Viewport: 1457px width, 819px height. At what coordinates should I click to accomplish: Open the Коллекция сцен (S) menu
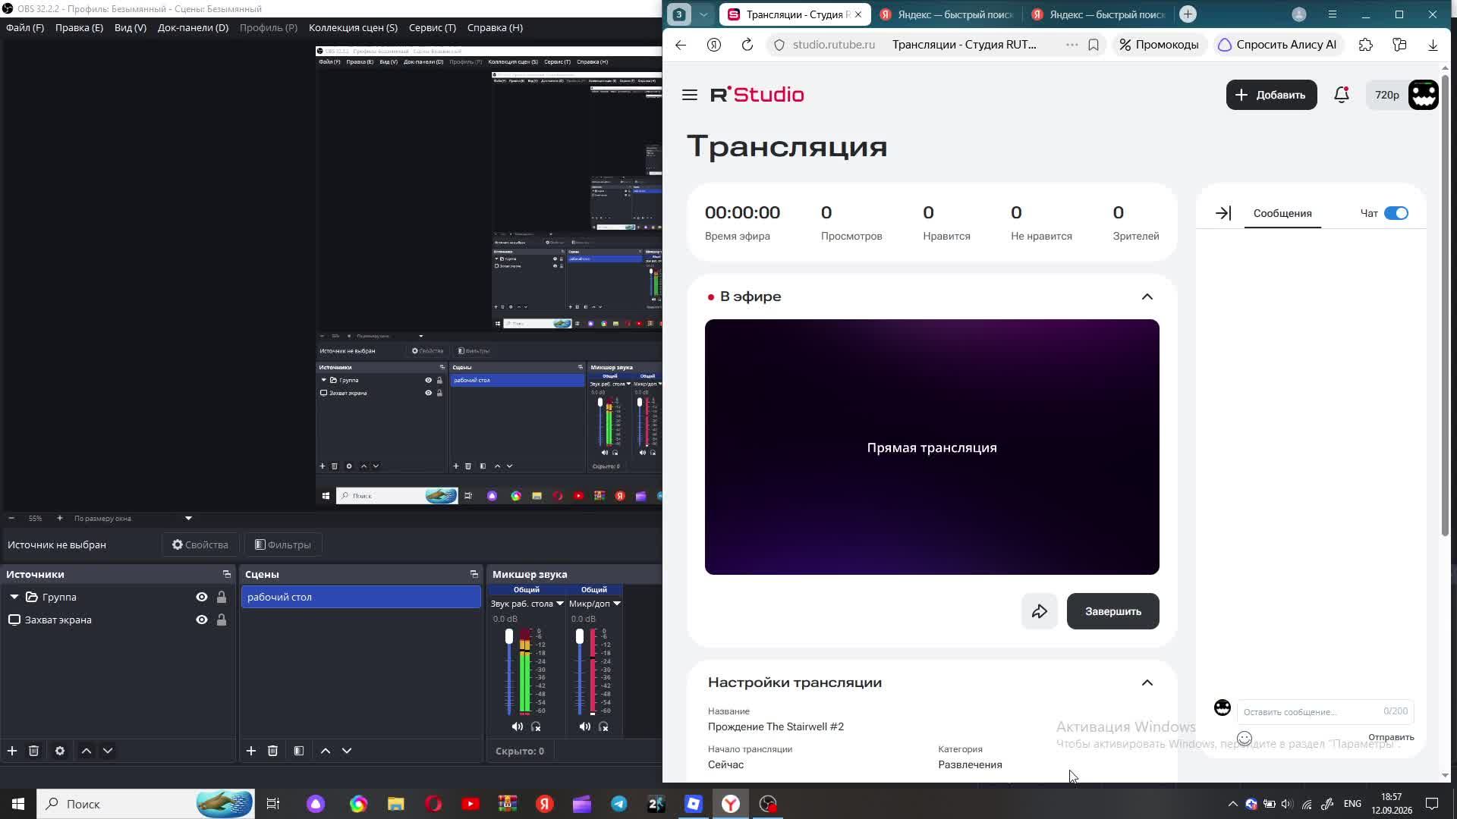[353, 27]
